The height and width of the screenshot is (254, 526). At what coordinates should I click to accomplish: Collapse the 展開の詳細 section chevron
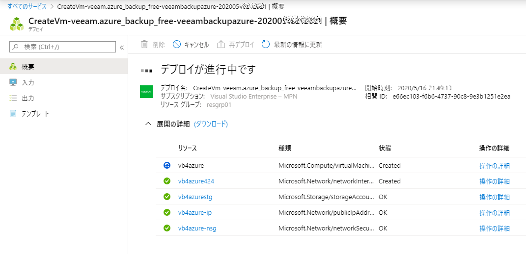148,124
